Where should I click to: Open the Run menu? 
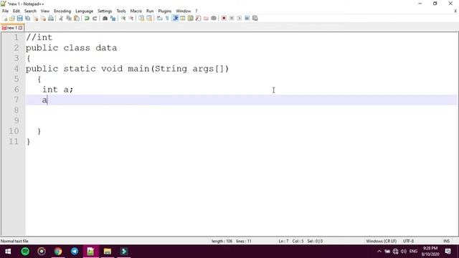(x=150, y=11)
